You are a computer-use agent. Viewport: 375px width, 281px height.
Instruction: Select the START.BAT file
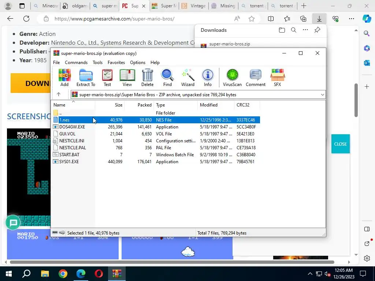(156, 154)
